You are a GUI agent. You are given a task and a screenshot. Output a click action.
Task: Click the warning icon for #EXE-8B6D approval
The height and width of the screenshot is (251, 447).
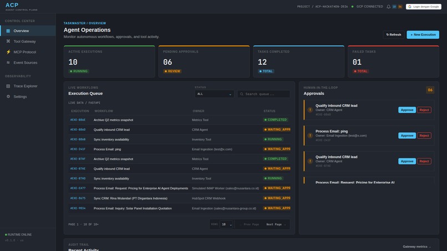pyautogui.click(x=310, y=110)
